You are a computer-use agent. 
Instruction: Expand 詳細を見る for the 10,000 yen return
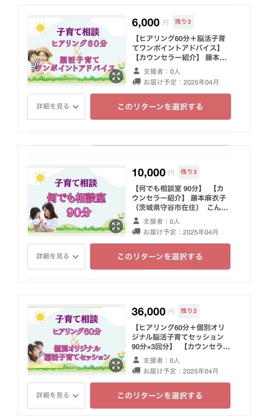(56, 256)
